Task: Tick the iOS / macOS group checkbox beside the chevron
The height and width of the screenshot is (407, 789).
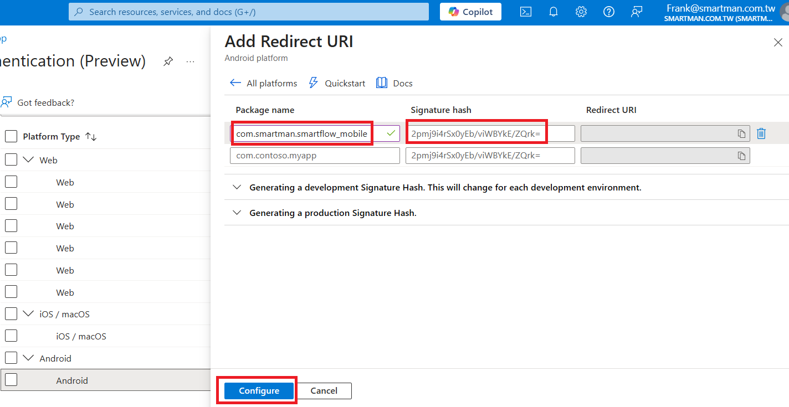Action: click(11, 314)
